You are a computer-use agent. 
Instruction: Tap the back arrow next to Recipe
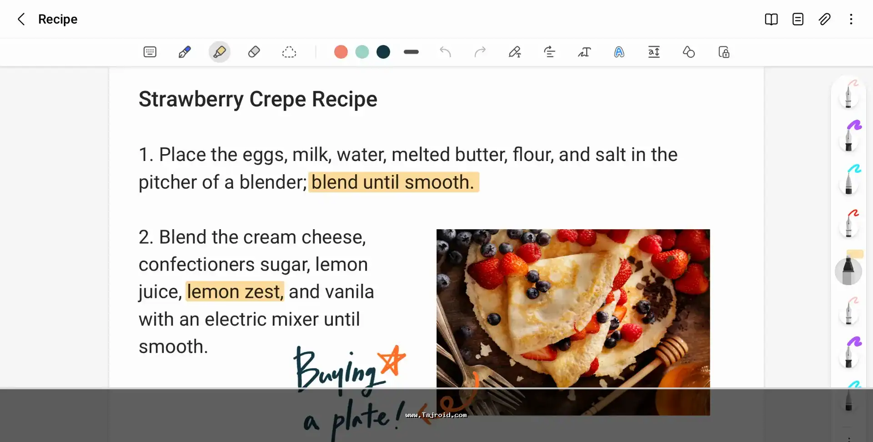click(21, 19)
